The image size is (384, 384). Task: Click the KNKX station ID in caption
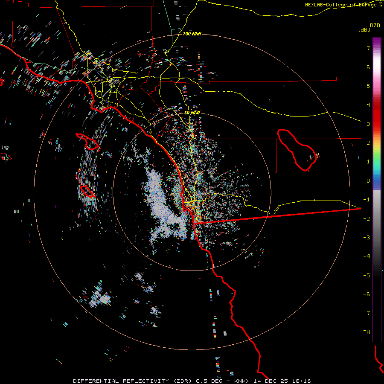click(x=242, y=381)
